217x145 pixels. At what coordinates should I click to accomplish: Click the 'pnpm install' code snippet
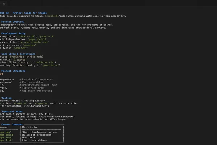(38, 40)
